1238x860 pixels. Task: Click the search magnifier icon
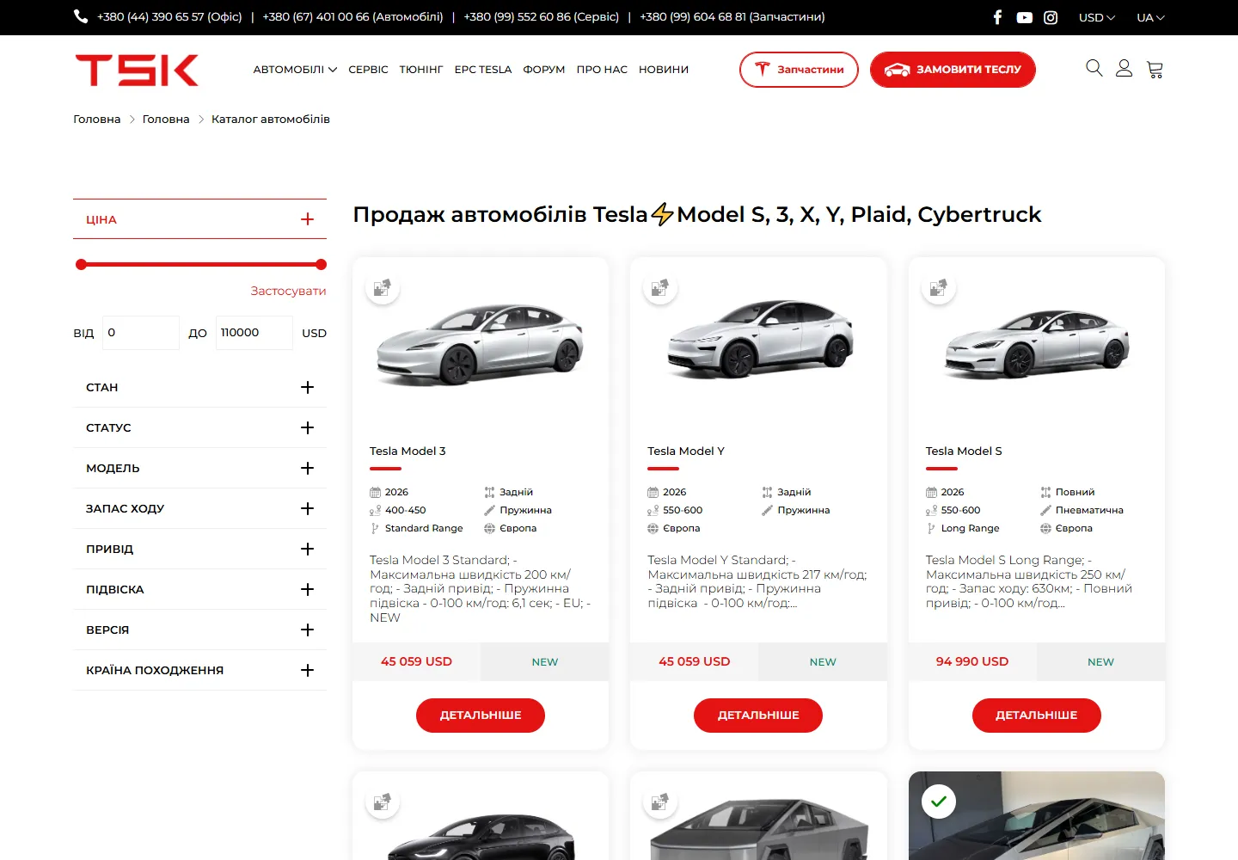[x=1094, y=68]
